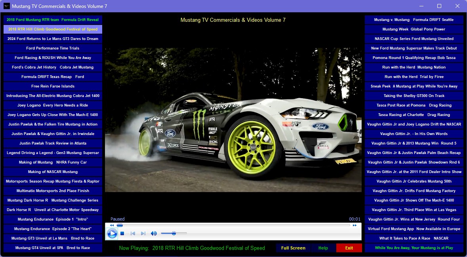Play Justin Pawlak & Vaughn Gittin Jr. in Irwindale
The width and height of the screenshot is (467, 257).
point(53,134)
